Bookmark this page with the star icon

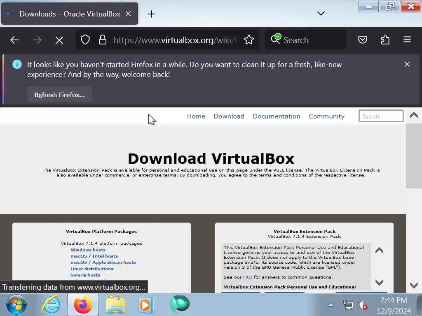pos(249,40)
